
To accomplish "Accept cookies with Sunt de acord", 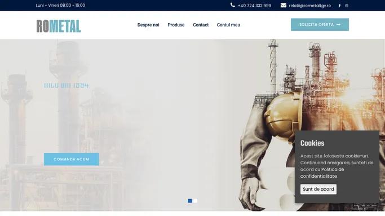I will coord(318,189).
